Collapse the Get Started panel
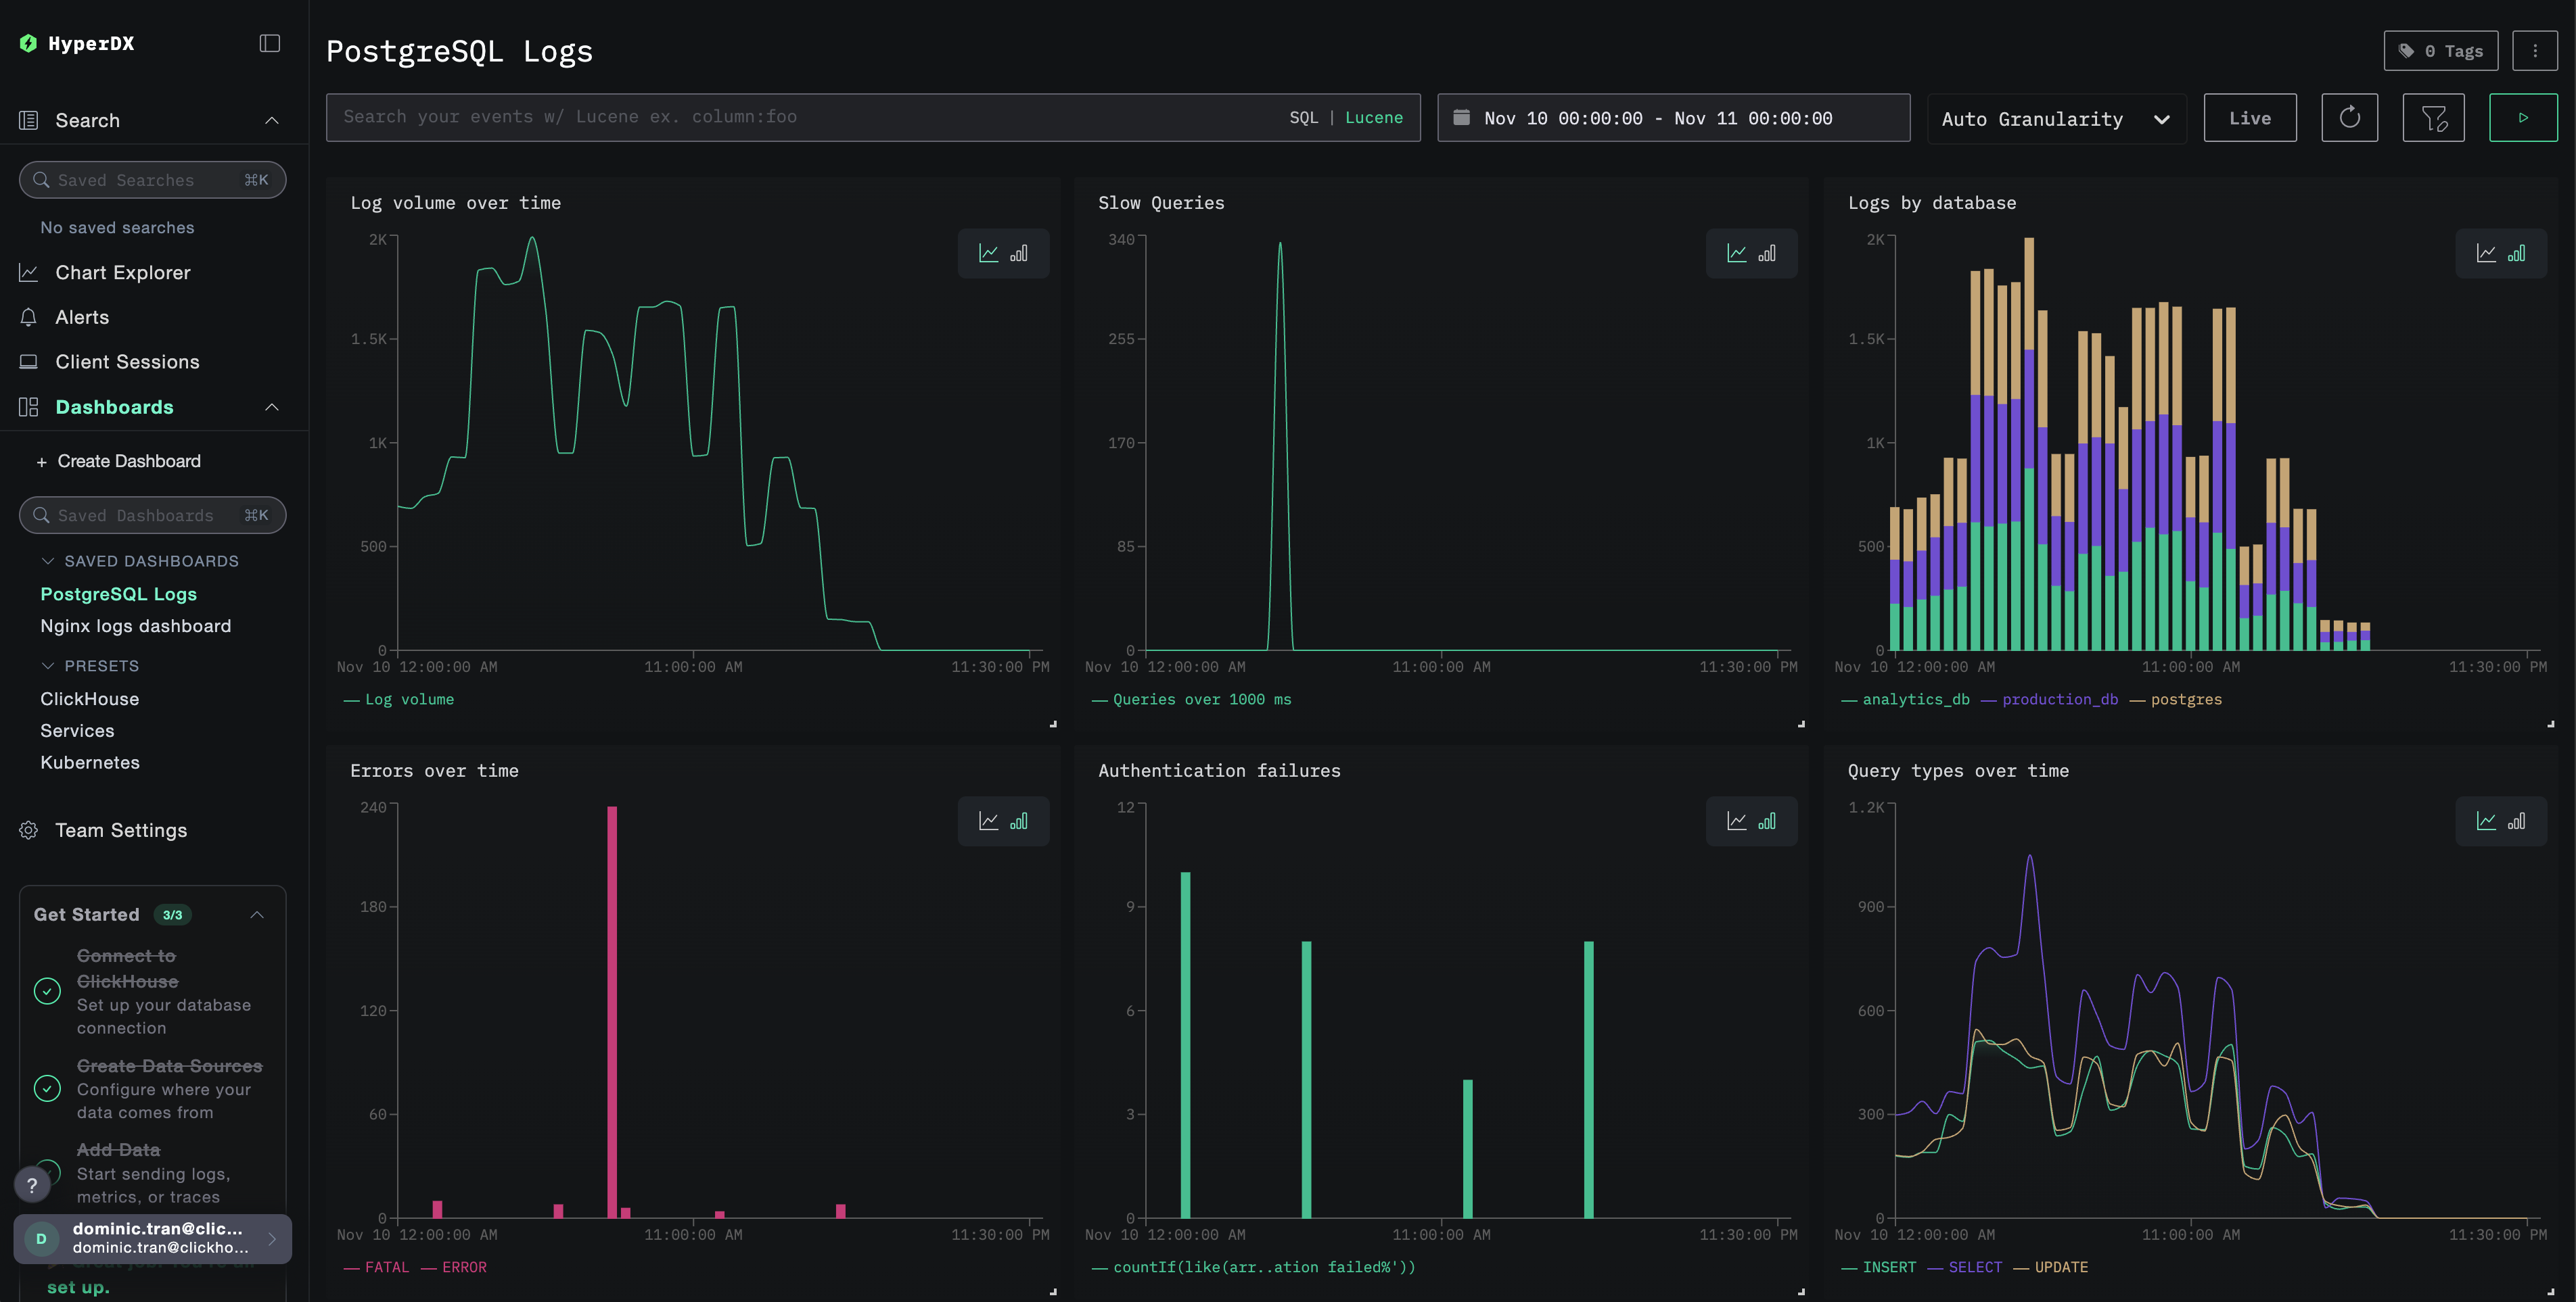Image resolution: width=2576 pixels, height=1302 pixels. tap(258, 914)
